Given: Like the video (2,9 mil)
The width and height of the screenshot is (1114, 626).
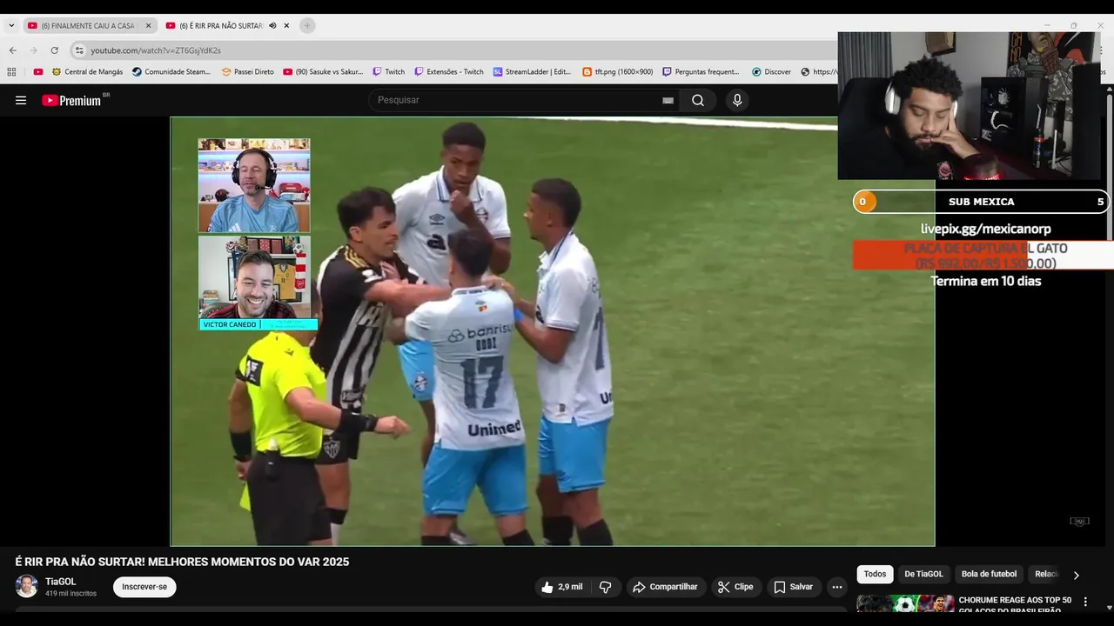Looking at the screenshot, I should click(561, 587).
